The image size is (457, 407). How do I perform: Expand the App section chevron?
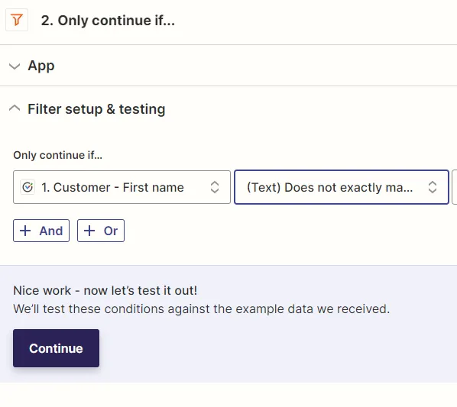(15, 66)
